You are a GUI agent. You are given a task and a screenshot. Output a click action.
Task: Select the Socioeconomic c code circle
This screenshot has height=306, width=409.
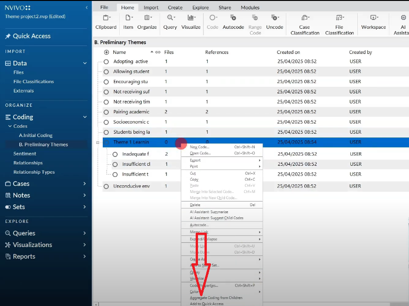tap(106, 122)
